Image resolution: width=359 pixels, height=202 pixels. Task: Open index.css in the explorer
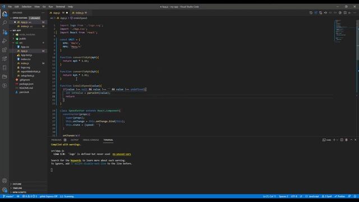click(x=25, y=59)
